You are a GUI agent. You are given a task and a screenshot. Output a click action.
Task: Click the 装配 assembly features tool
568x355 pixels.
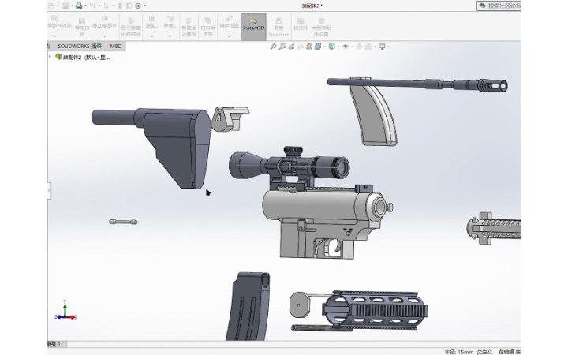point(152,22)
